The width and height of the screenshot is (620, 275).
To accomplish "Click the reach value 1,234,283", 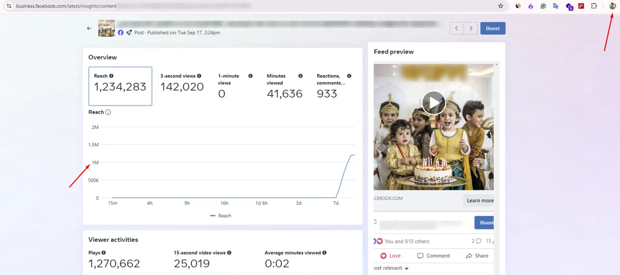I will (120, 87).
